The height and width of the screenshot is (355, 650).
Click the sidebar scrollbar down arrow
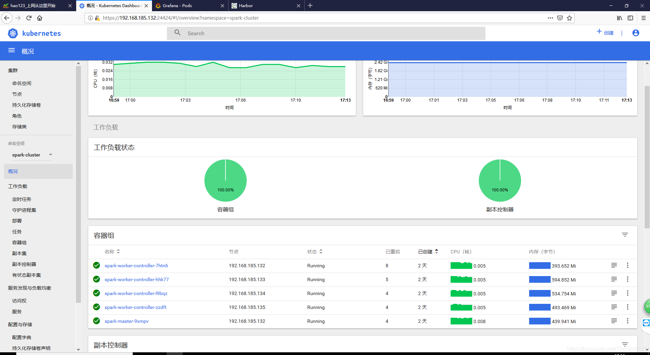tap(78, 349)
